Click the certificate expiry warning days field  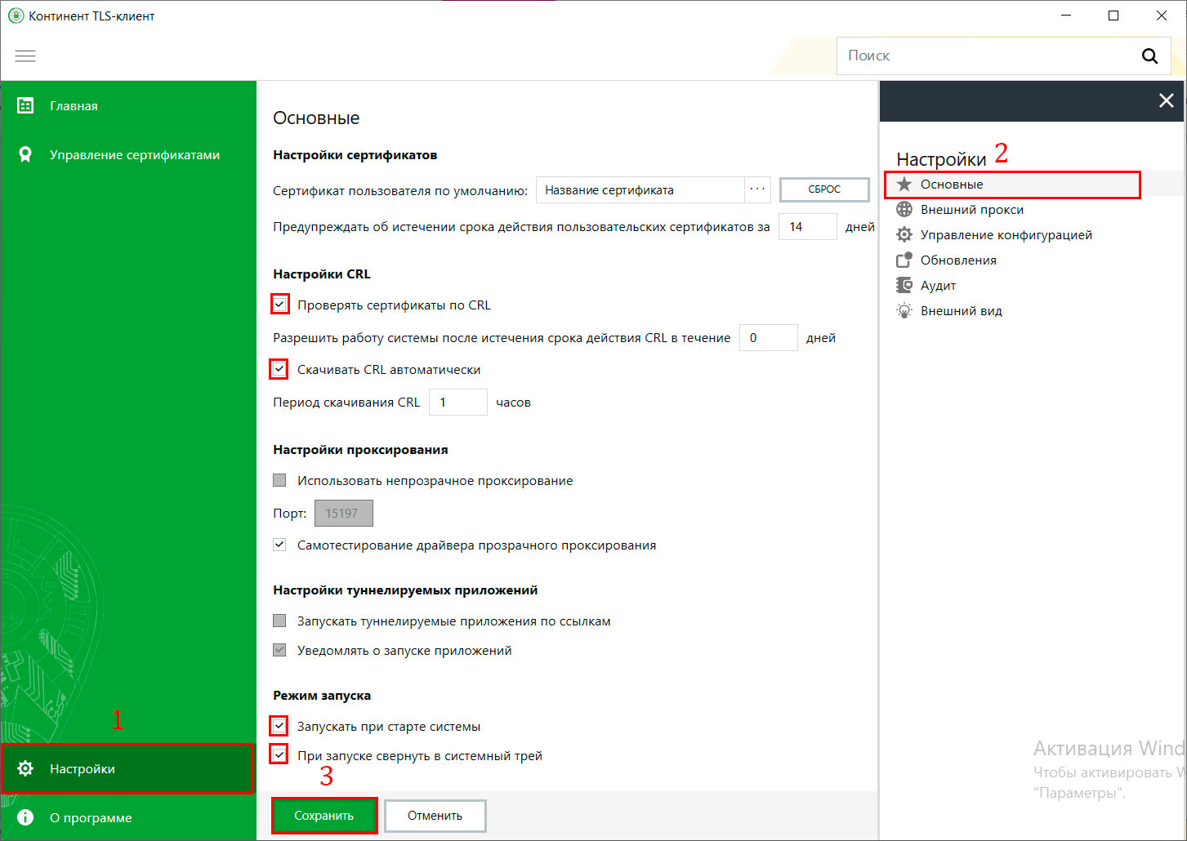click(x=807, y=226)
